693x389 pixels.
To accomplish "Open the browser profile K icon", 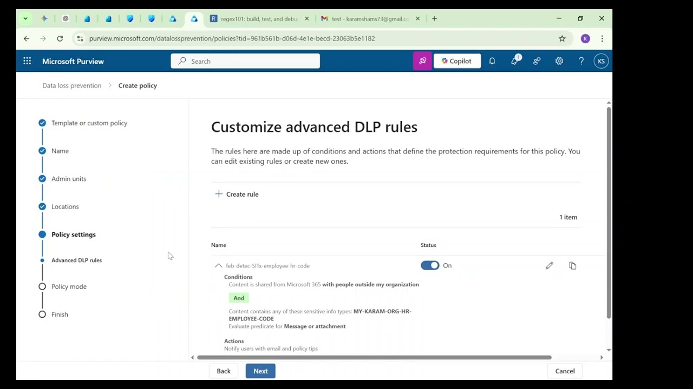I will (x=585, y=38).
